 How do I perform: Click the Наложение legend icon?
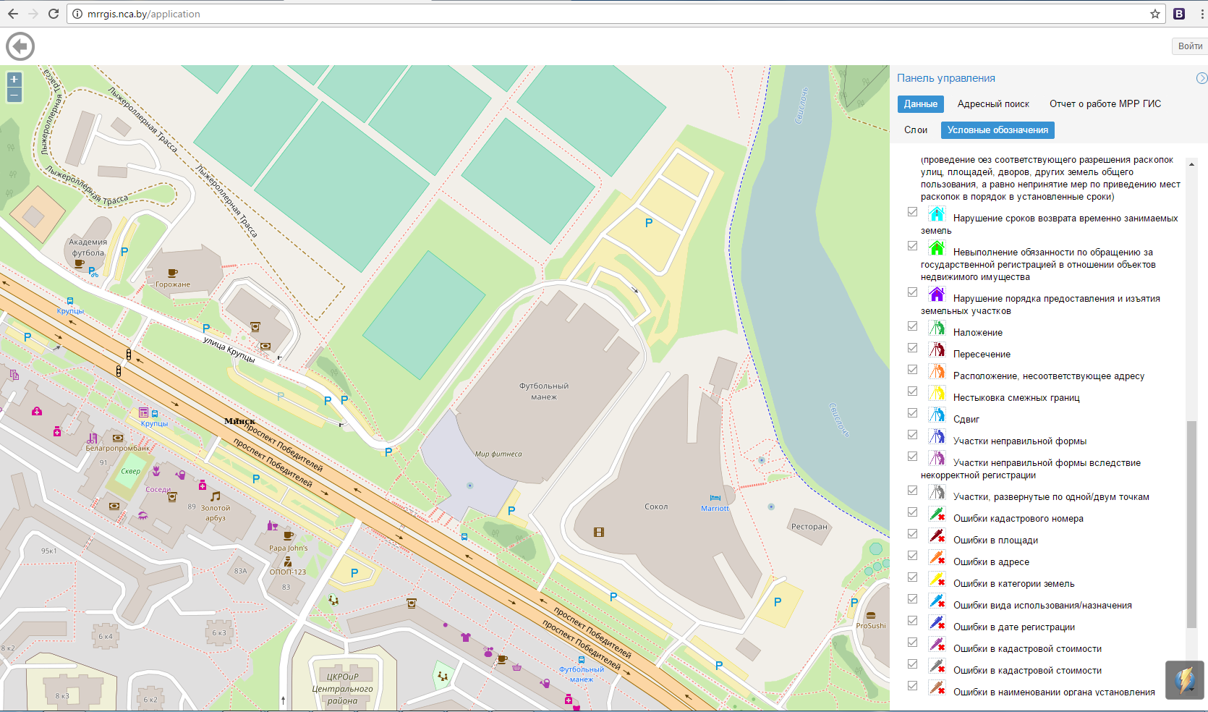[x=937, y=329]
